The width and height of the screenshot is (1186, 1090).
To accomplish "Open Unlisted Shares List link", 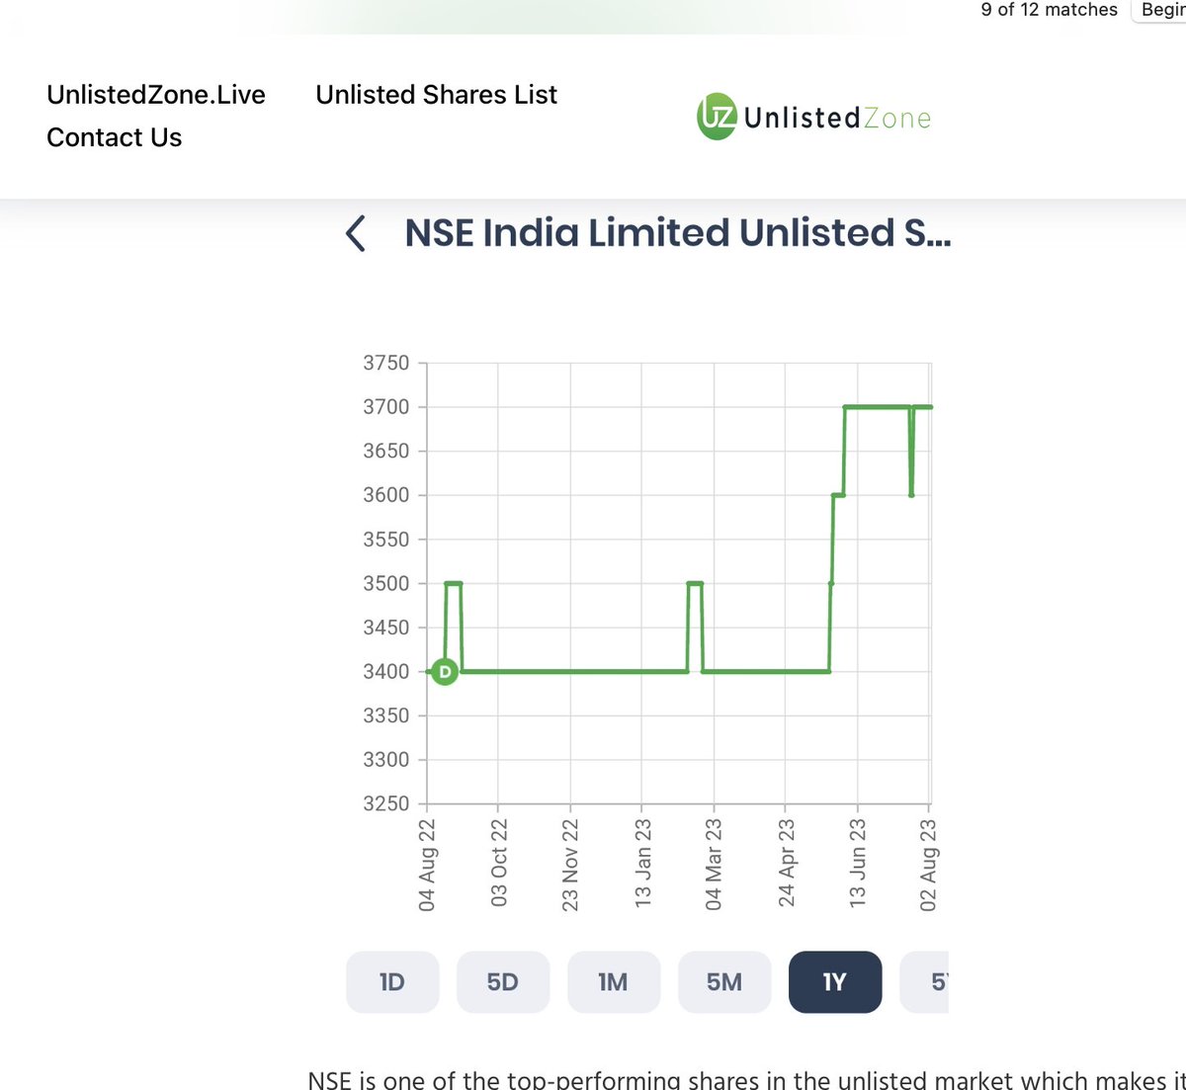I will point(436,95).
